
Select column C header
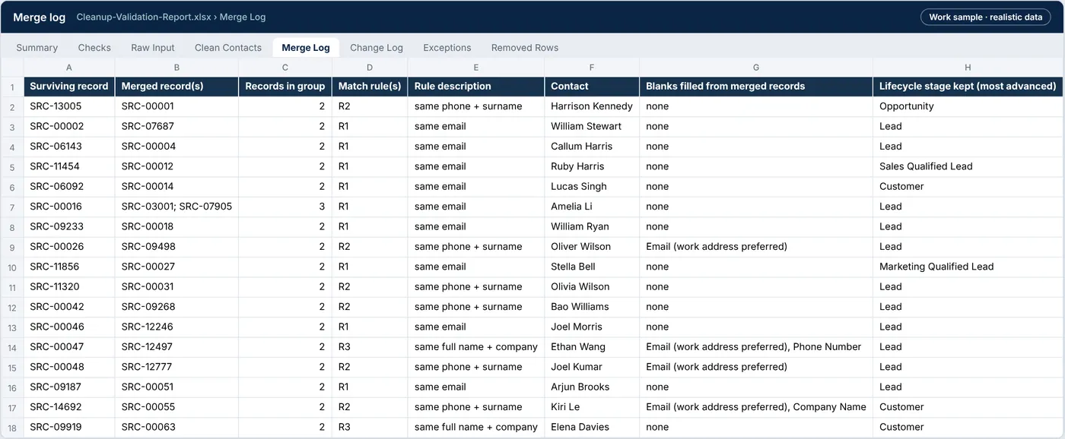[x=285, y=68]
